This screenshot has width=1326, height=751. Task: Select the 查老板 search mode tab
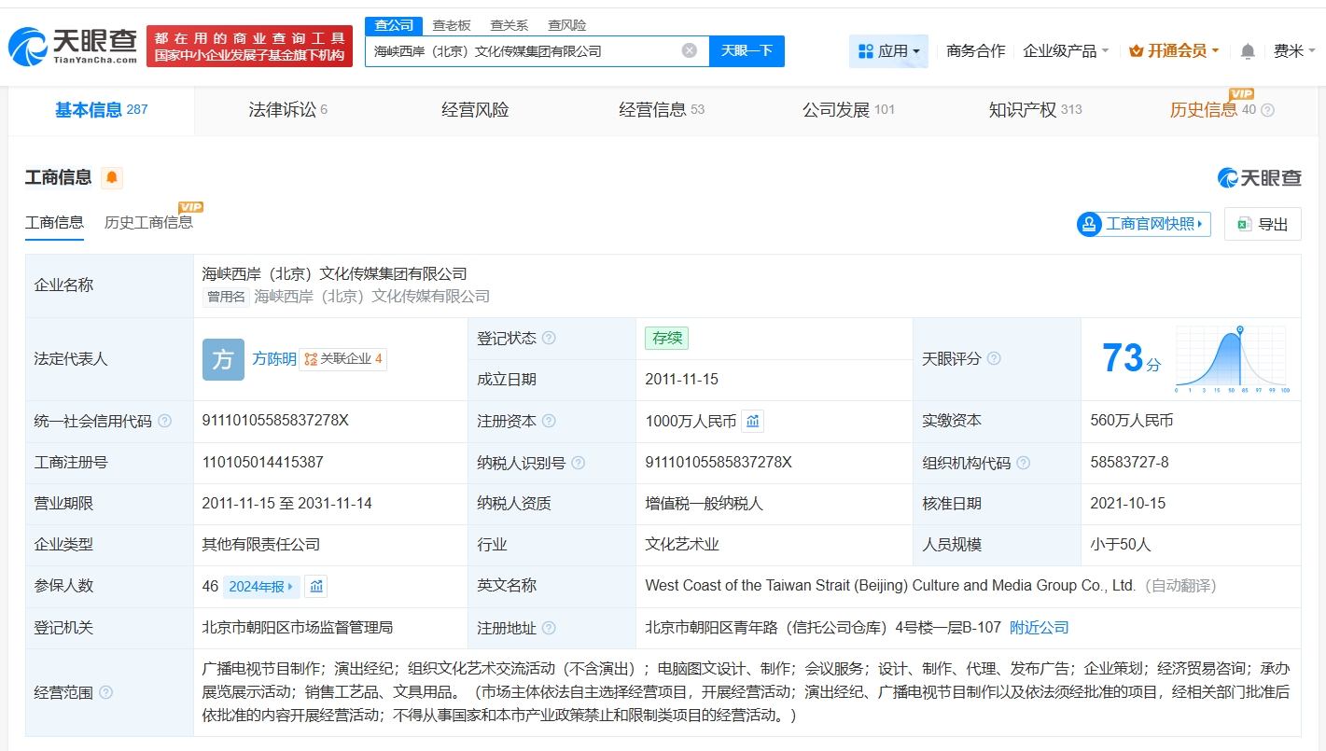(x=451, y=25)
